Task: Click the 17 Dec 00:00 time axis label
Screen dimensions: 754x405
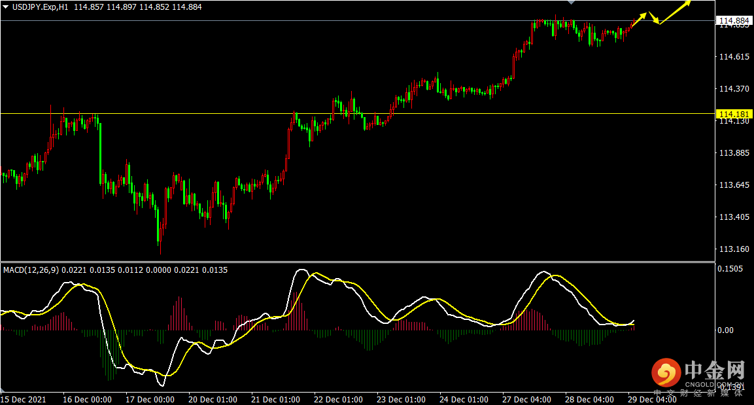Action: click(x=150, y=399)
